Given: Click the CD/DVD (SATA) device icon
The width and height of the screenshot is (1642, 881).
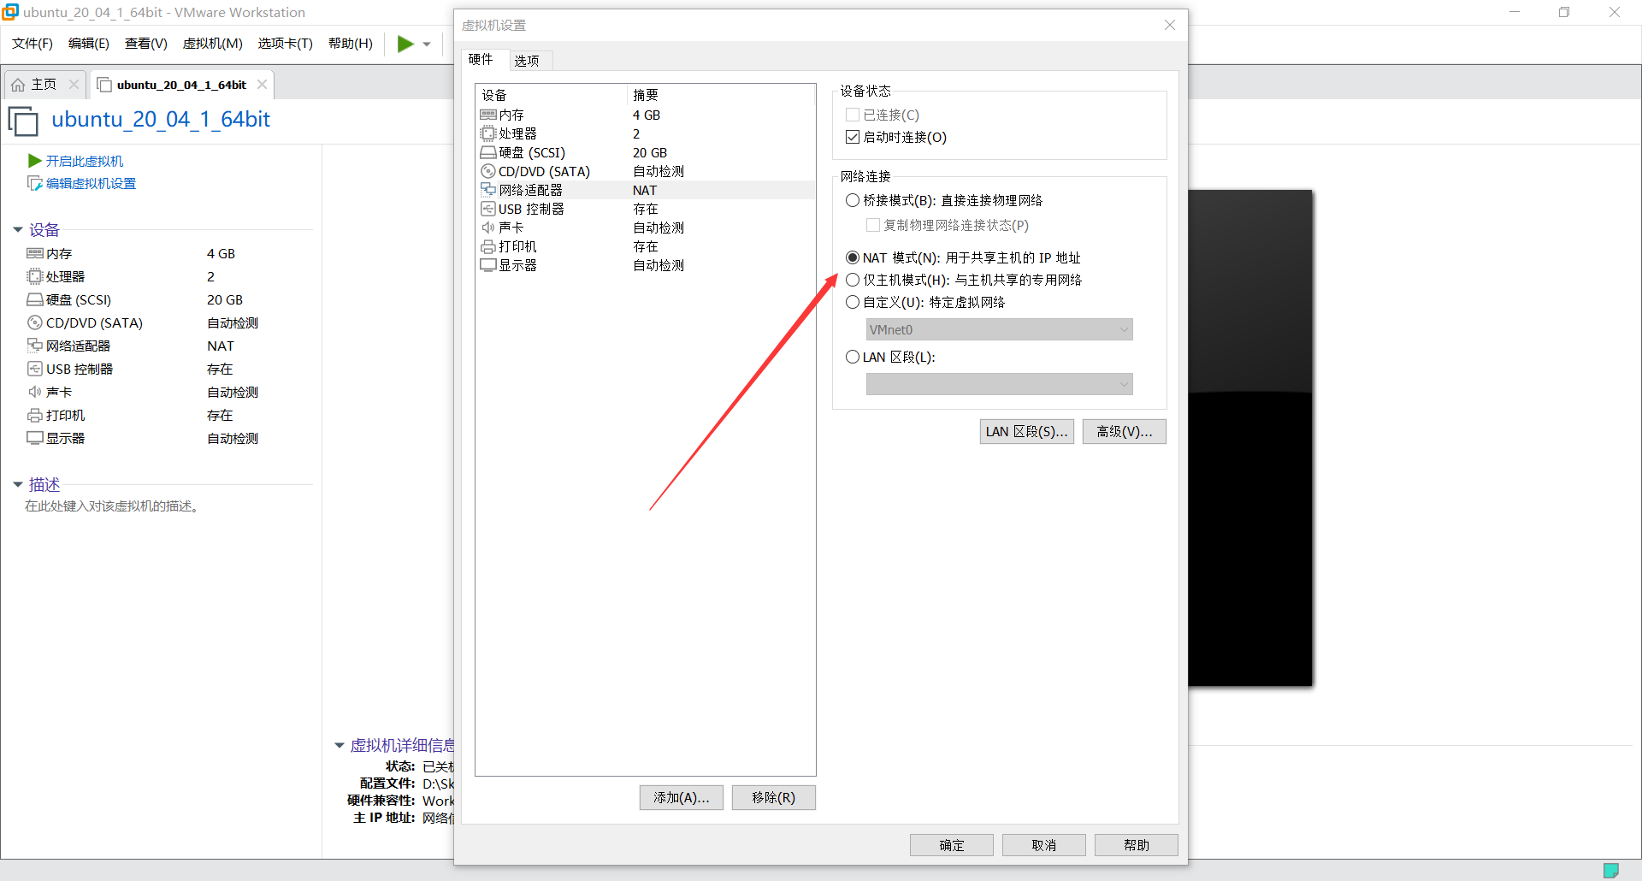Looking at the screenshot, I should (x=488, y=171).
